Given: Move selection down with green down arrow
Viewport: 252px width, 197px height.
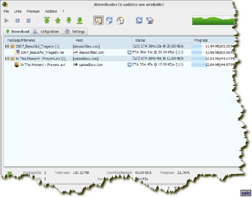Looking at the screenshot, I should coord(69,21).
